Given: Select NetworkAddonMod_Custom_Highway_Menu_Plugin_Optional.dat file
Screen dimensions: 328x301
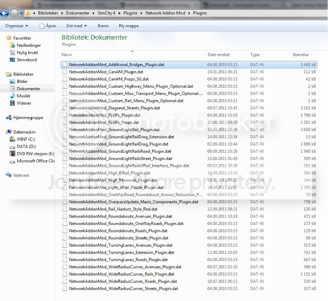Looking at the screenshot, I should [189, 86].
